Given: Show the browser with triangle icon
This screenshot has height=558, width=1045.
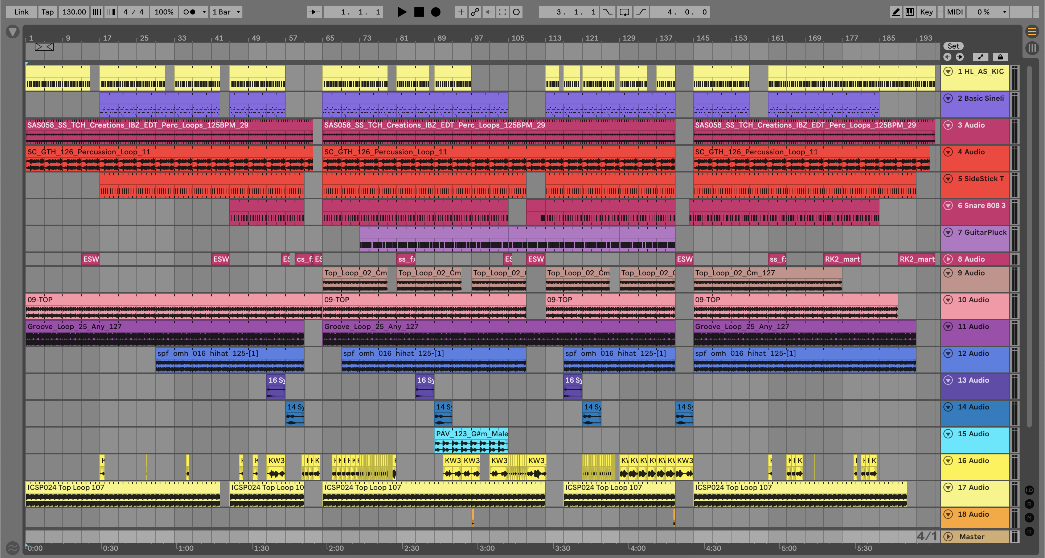Looking at the screenshot, I should pos(13,31).
